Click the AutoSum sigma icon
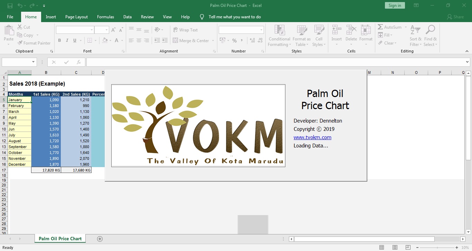The height and width of the screenshot is (251, 472). (380, 27)
